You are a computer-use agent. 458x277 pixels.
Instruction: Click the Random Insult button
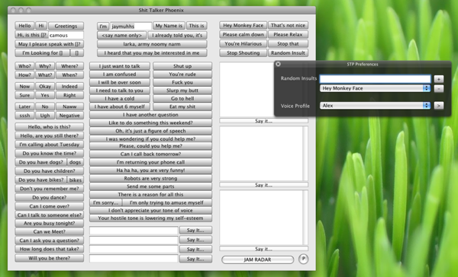pos(288,53)
